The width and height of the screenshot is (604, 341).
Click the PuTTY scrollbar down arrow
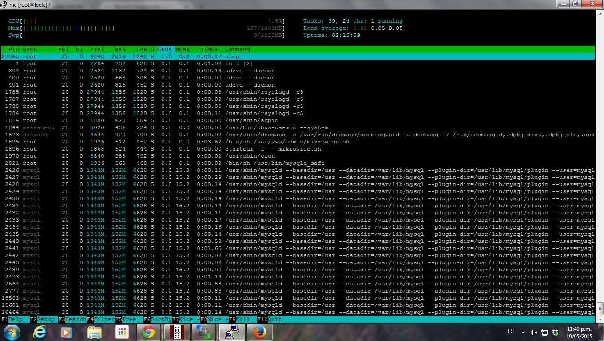600,319
